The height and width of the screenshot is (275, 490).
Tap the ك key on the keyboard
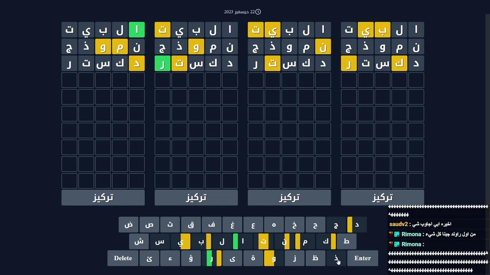[x=325, y=241]
